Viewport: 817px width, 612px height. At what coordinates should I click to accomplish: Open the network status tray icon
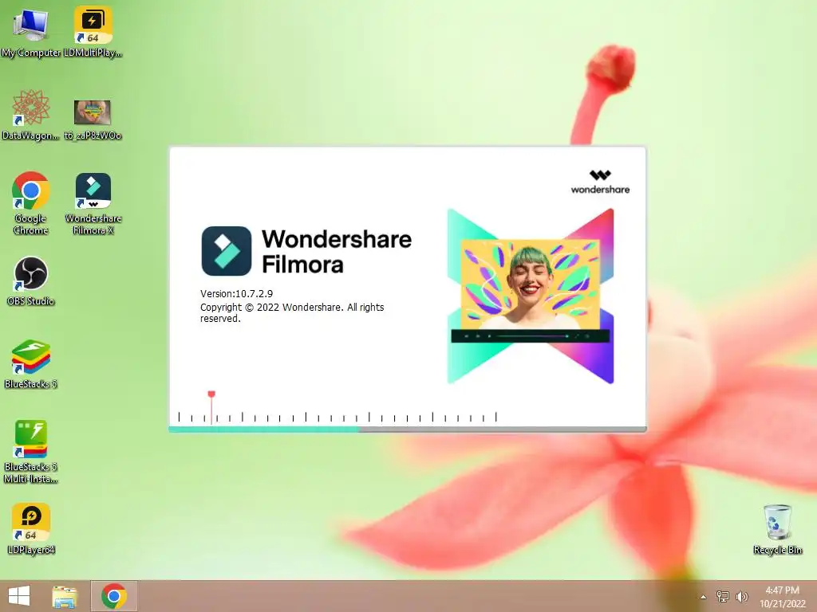(723, 596)
